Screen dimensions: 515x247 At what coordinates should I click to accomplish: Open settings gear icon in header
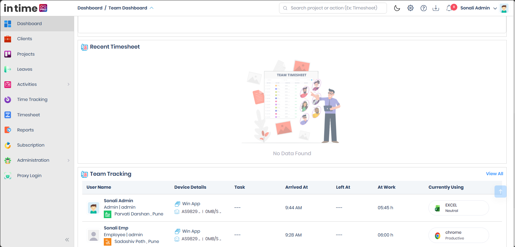click(x=410, y=8)
